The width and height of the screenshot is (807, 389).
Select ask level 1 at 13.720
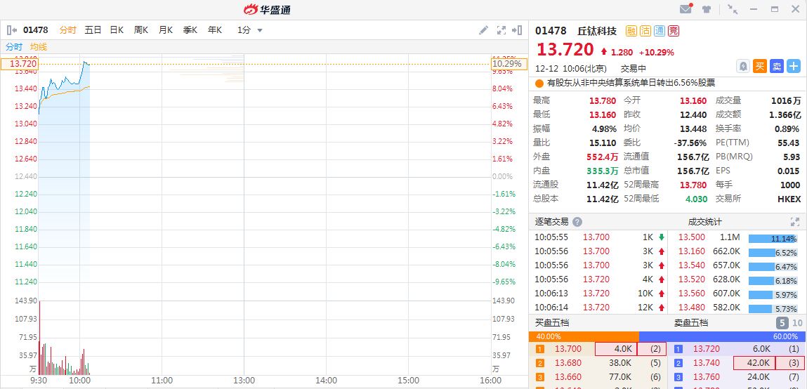pos(737,349)
